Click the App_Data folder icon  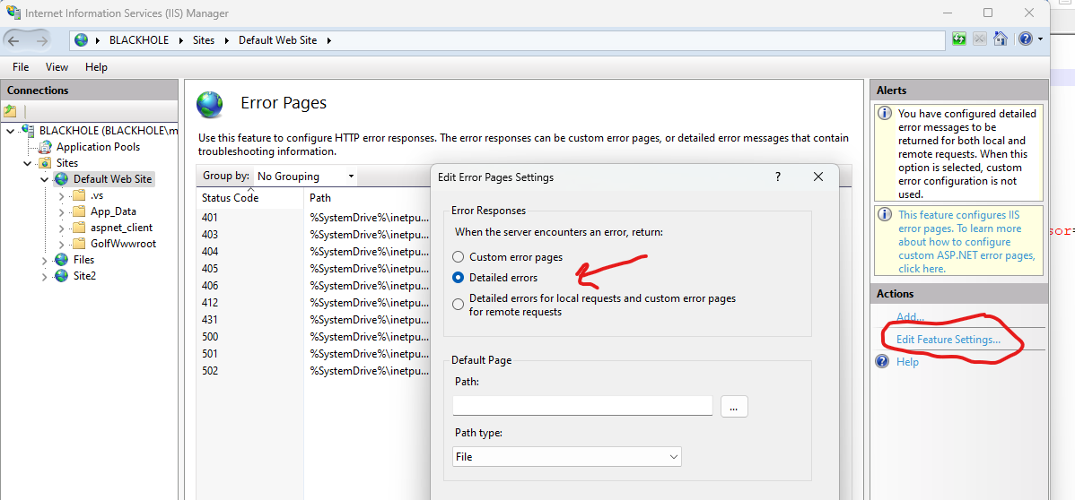pos(78,211)
